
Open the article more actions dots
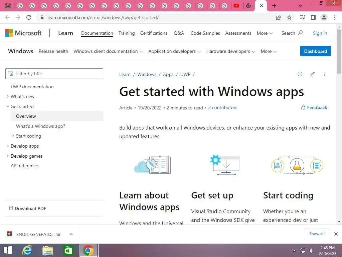point(325,74)
